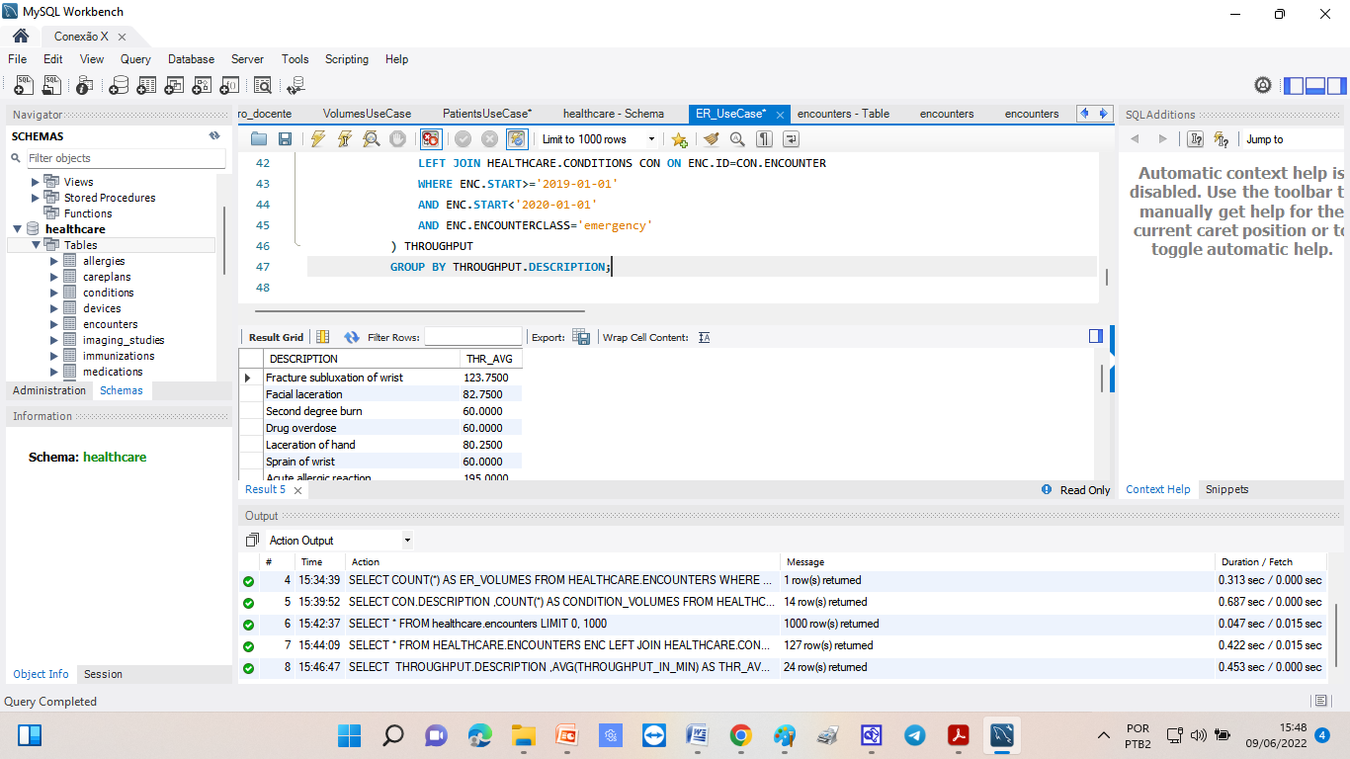Viewport: 1350px width, 759px height.
Task: Toggle invisible characters display
Action: click(x=764, y=139)
